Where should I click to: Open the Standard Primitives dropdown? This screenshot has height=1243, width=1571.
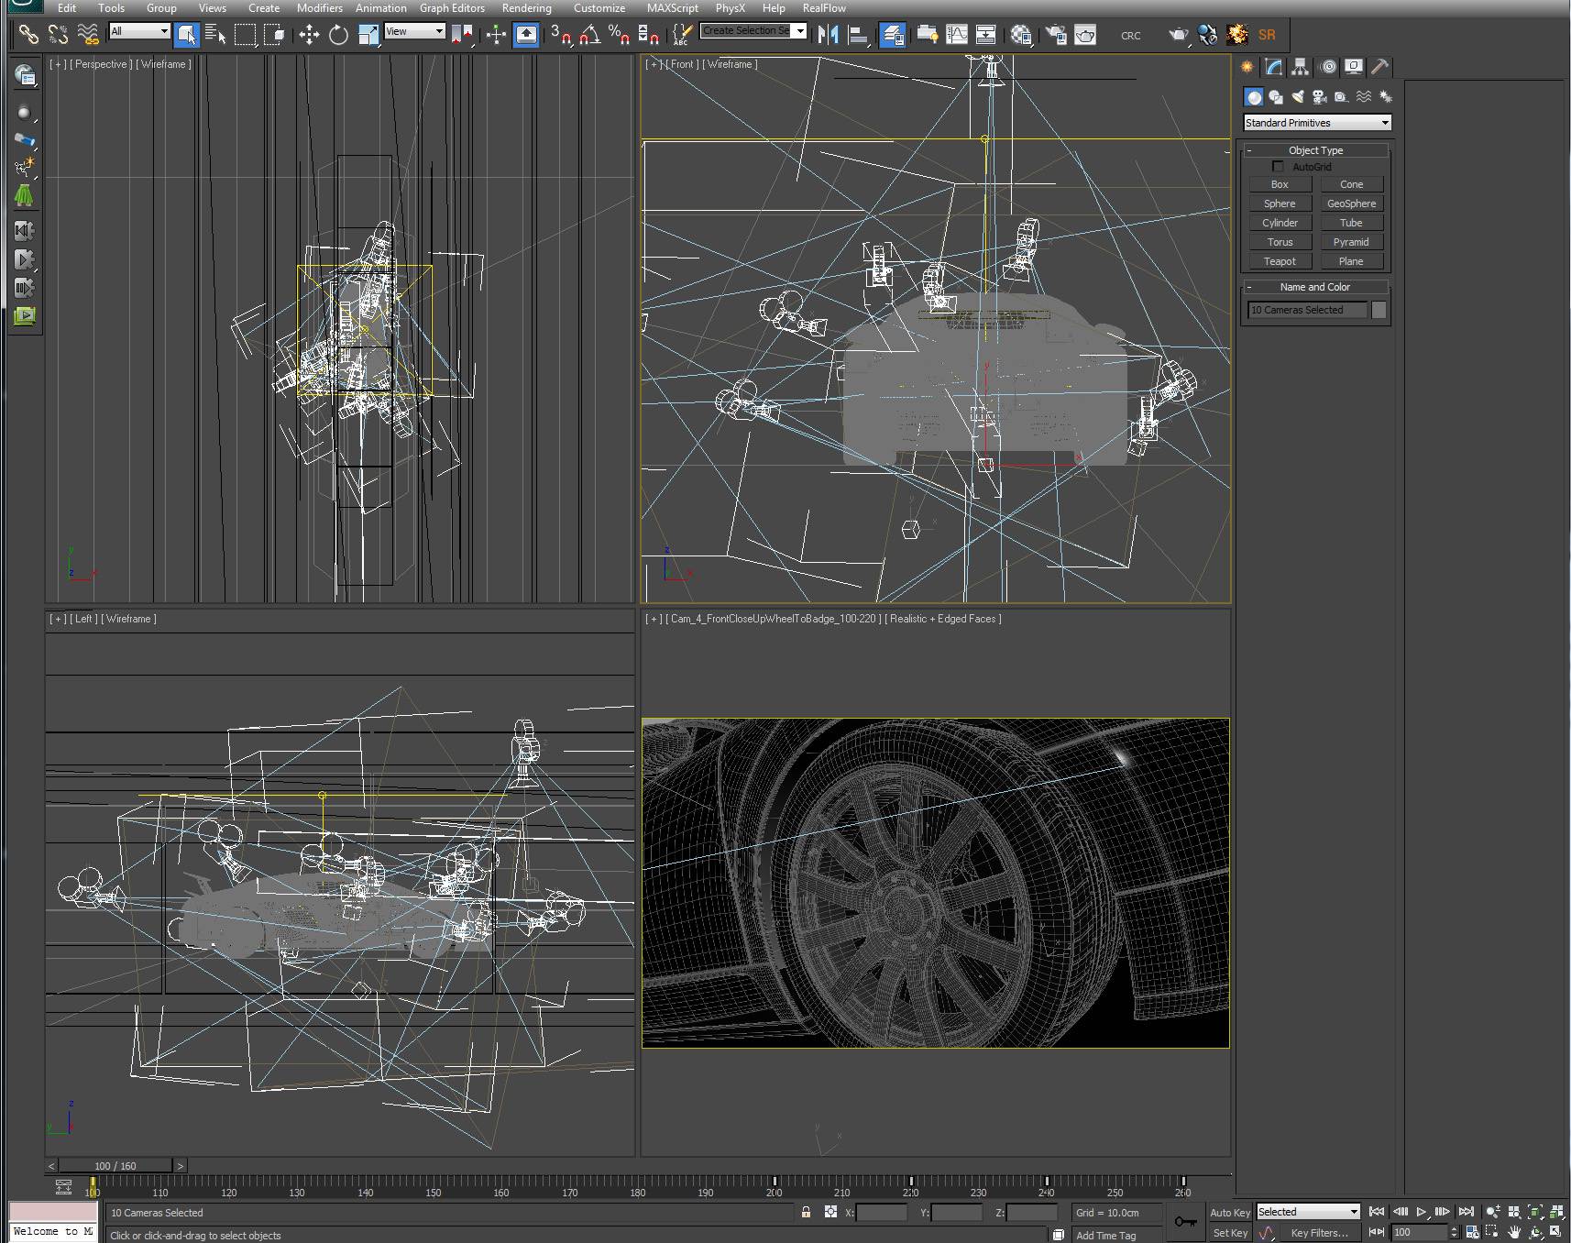point(1317,123)
